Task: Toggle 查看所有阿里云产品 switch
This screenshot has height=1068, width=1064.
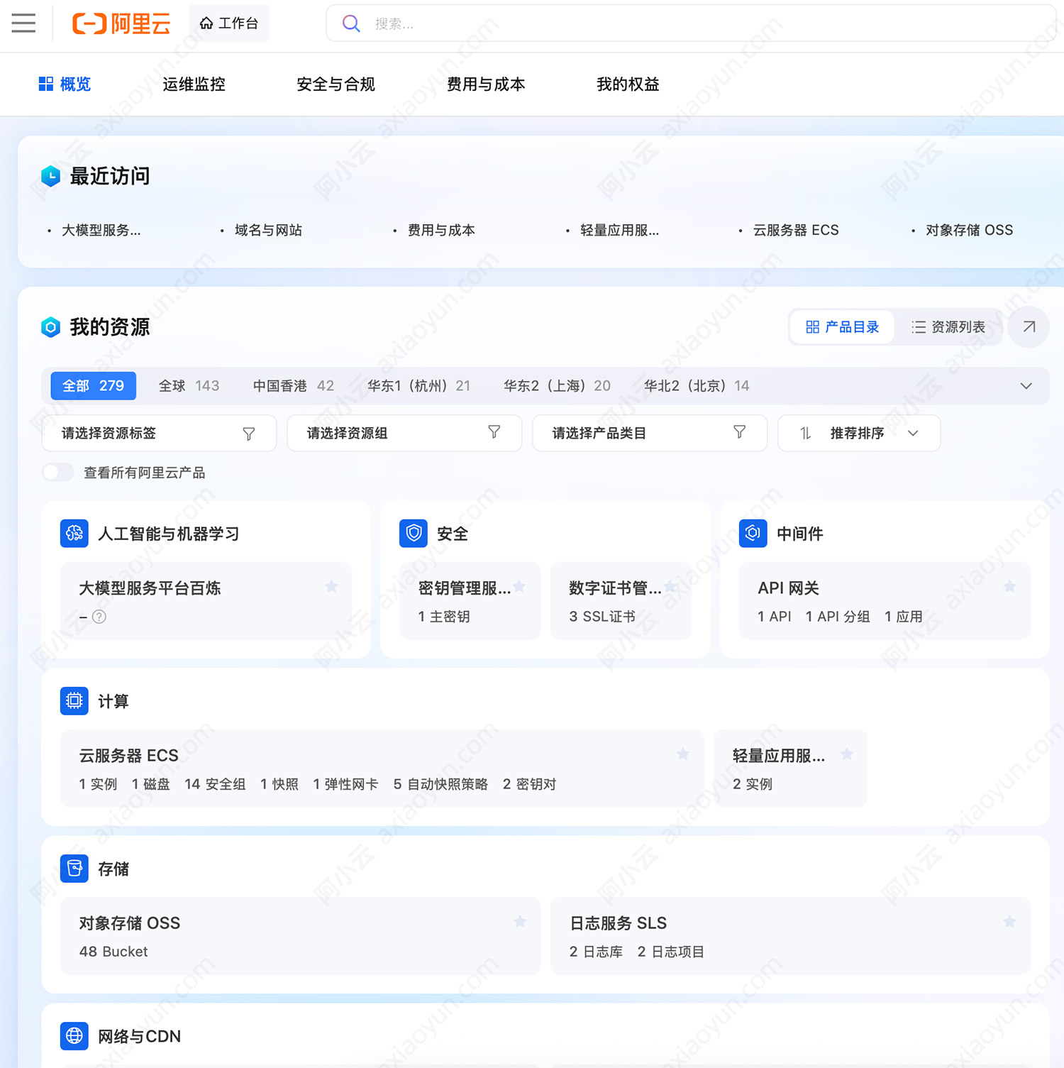Action: 57,473
